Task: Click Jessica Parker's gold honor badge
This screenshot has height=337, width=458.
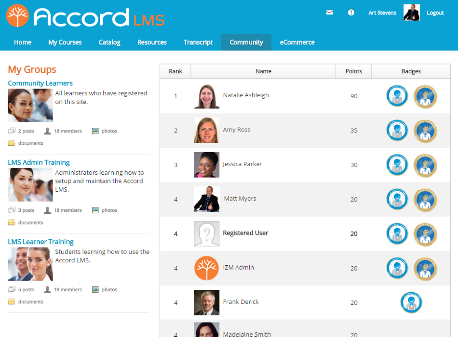Action: tap(425, 166)
